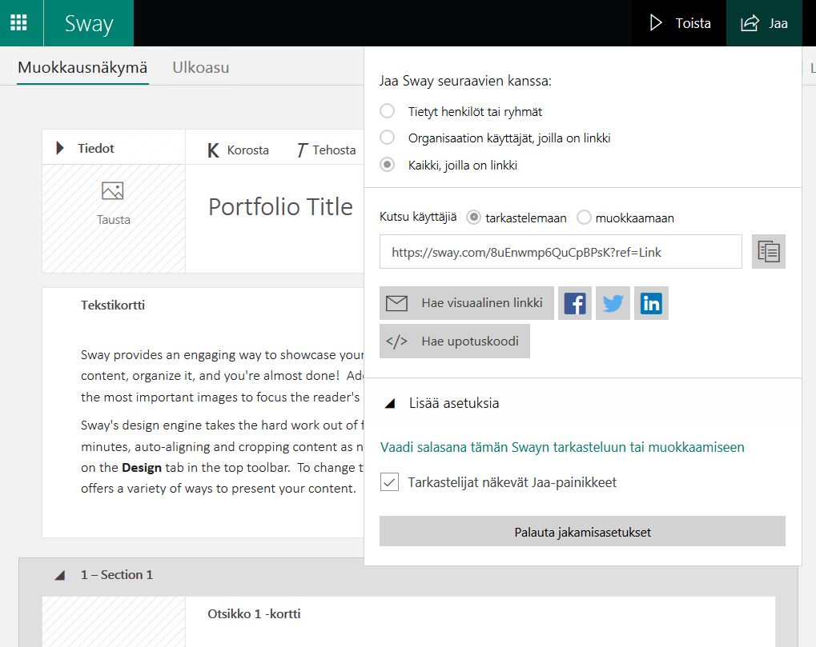Click the Korosta heading formatting button
816x647 pixels.
point(238,150)
